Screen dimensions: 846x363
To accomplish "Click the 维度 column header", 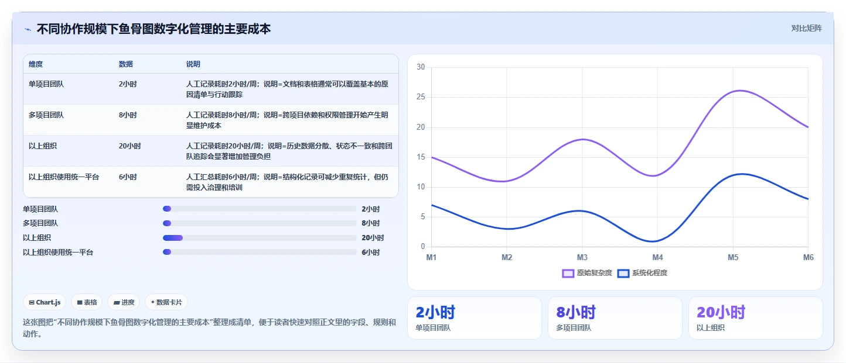I will (36, 64).
